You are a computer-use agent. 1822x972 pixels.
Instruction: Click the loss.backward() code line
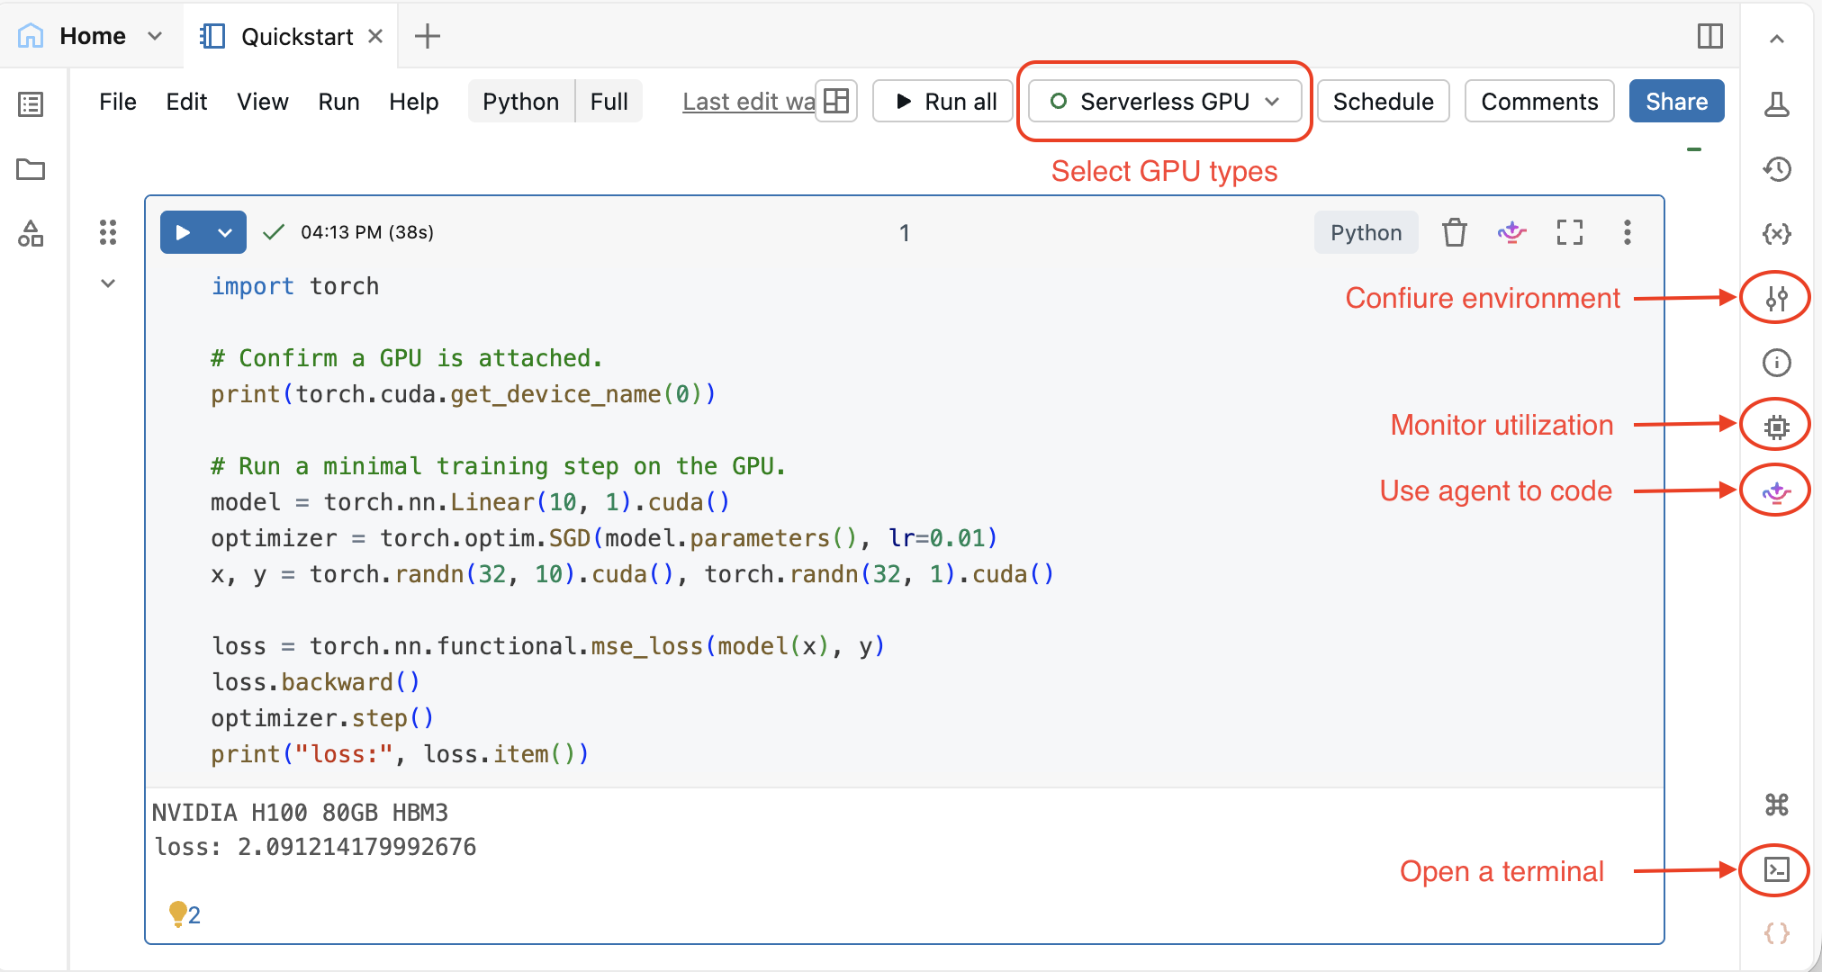pos(316,682)
